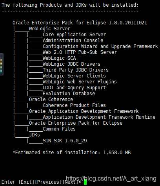Select 'Third Party JDBC Drivers' entry
The image size is (160, 186).
point(76,70)
